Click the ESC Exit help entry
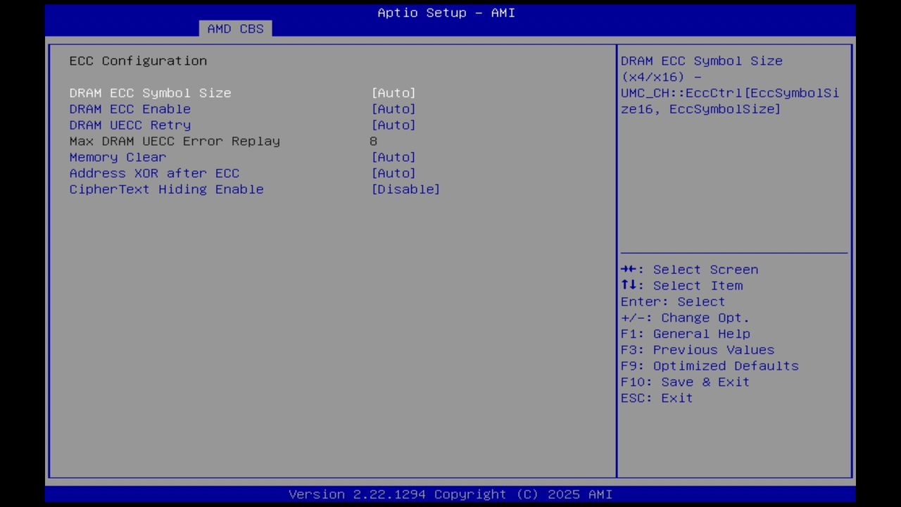The width and height of the screenshot is (901, 507). (655, 398)
